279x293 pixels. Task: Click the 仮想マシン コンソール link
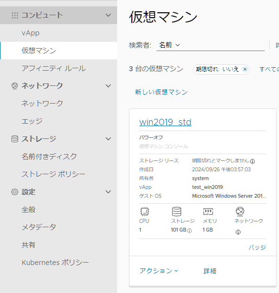(x=163, y=146)
